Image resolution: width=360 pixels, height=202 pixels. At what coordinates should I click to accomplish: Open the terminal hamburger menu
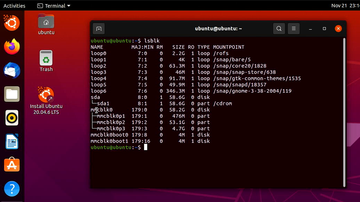(294, 29)
